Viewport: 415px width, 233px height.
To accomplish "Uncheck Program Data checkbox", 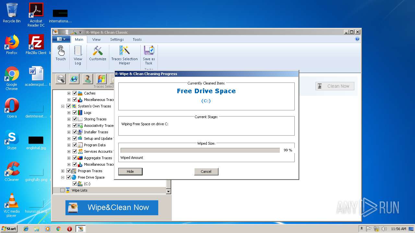I will click(x=75, y=145).
